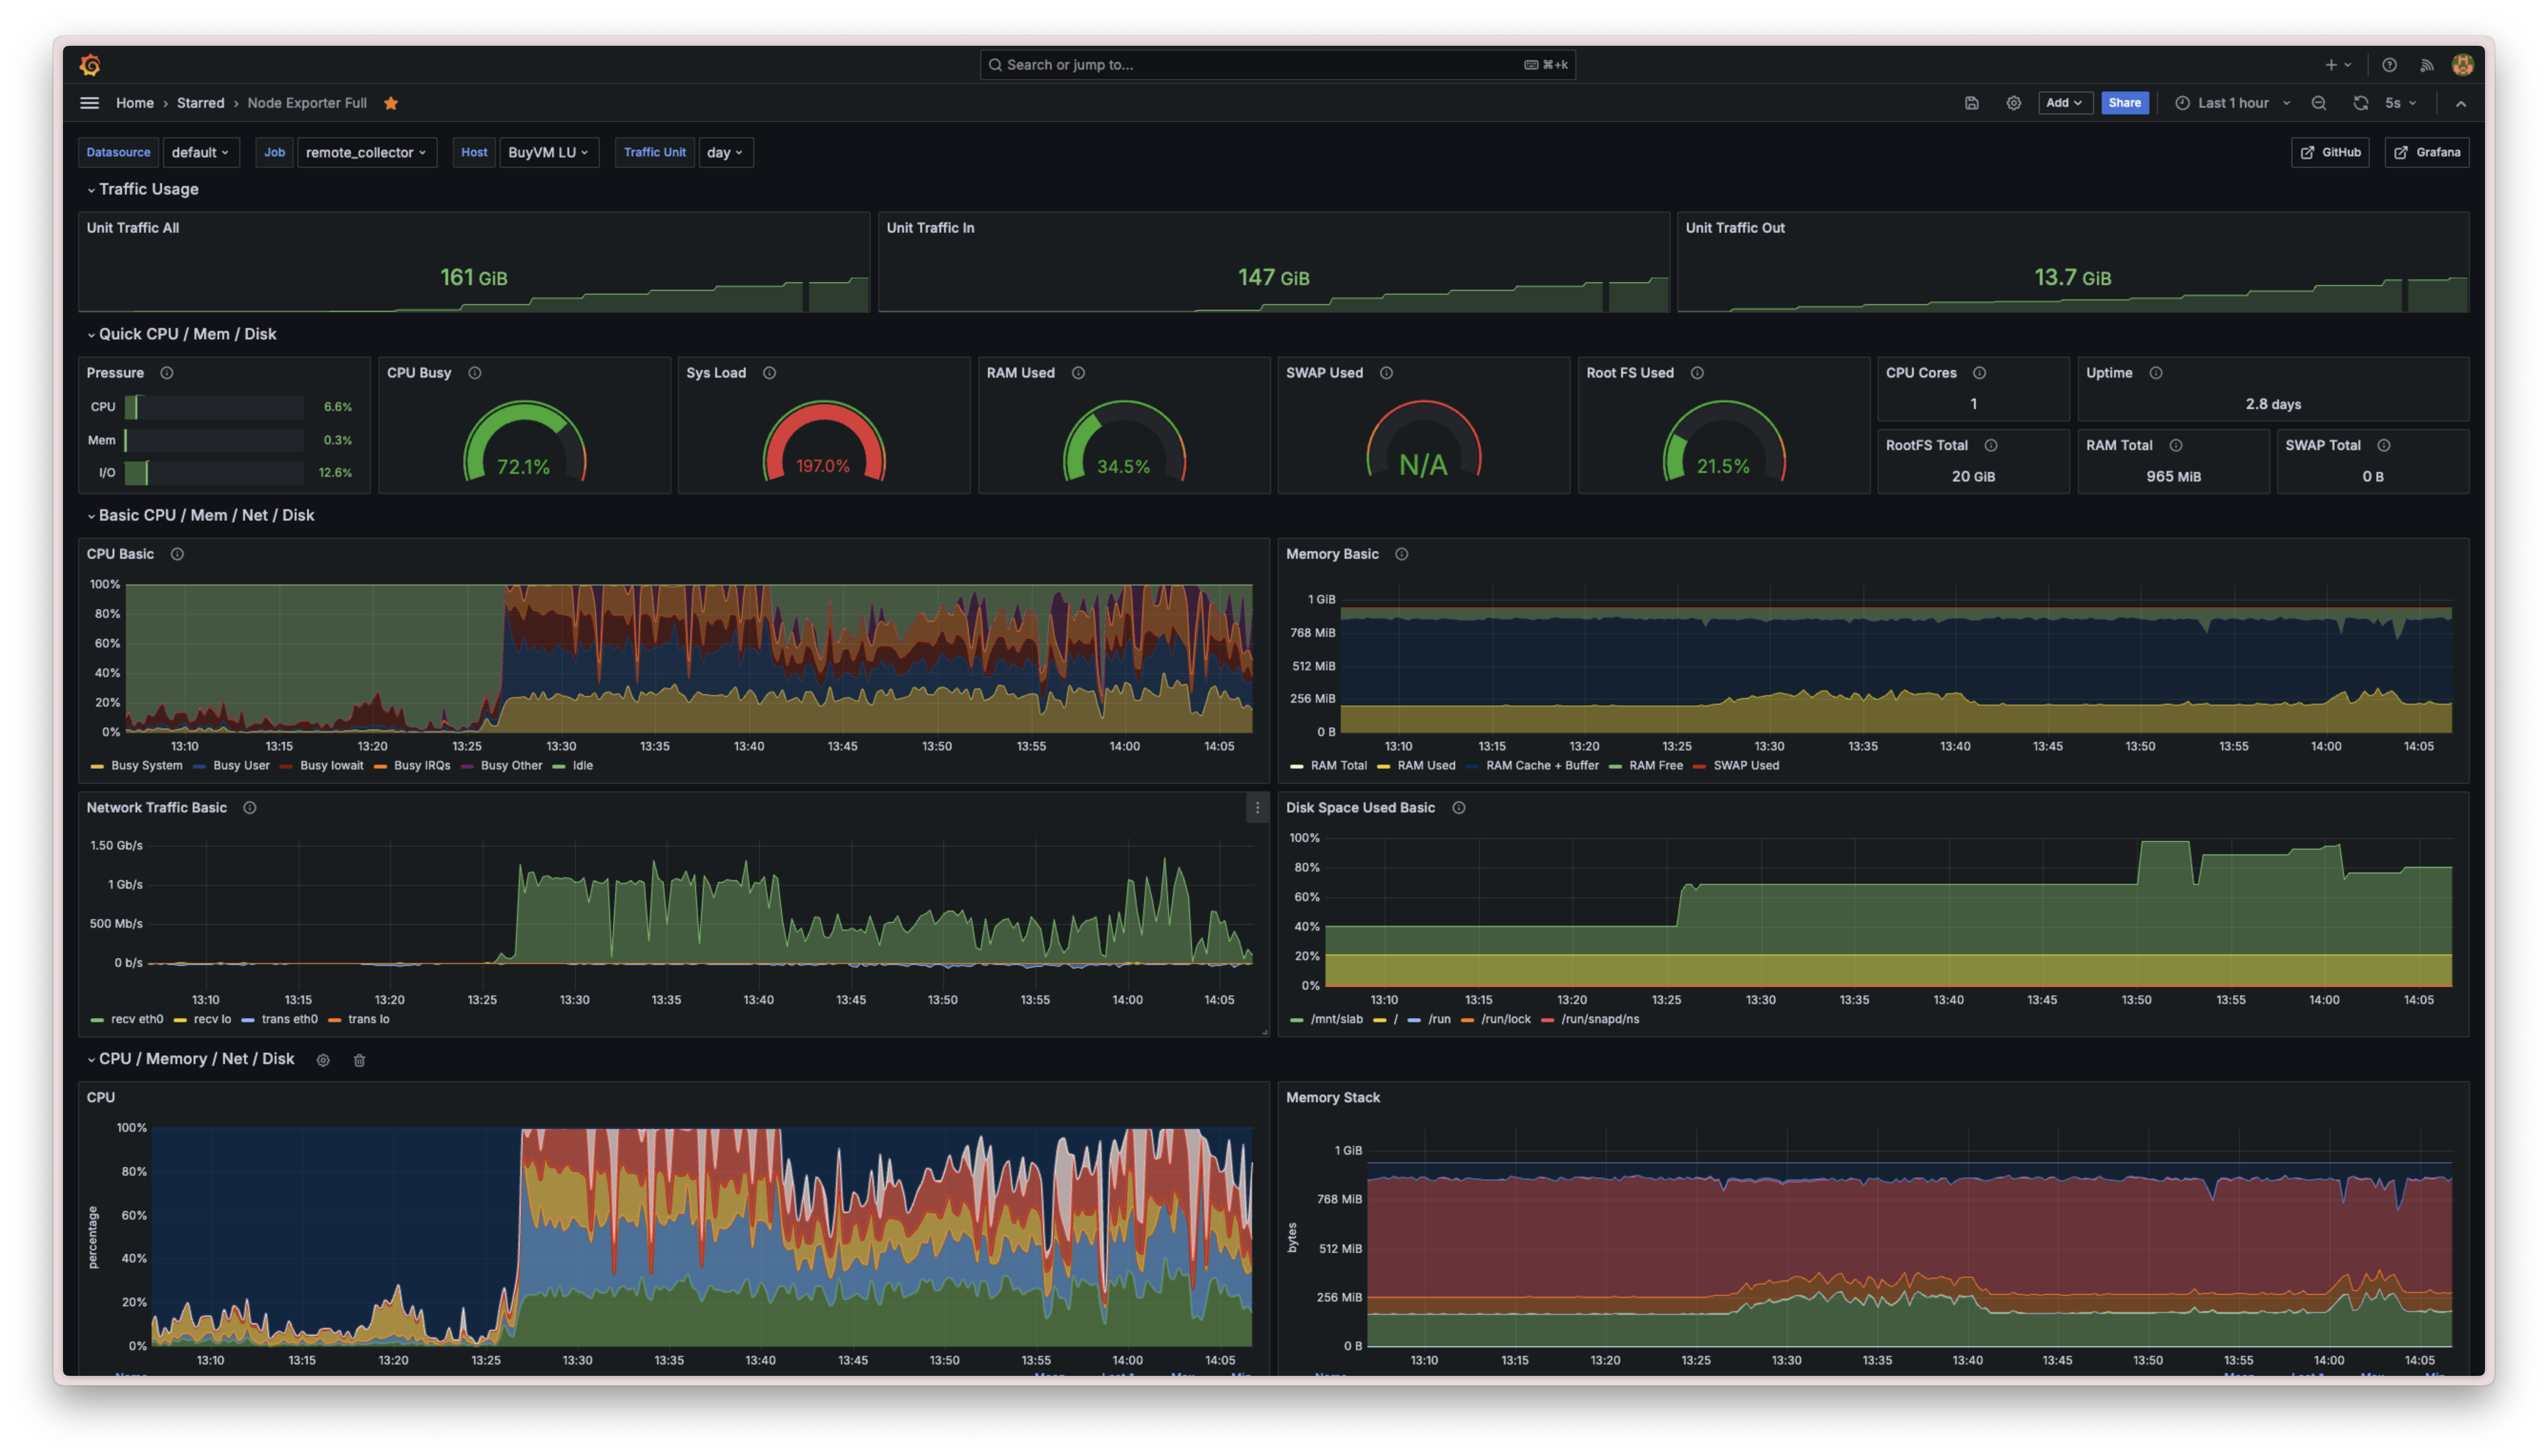Open the hamburger navigation menu

89,103
